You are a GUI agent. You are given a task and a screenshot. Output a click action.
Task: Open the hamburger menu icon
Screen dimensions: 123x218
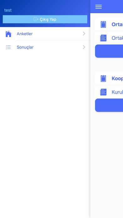pyautogui.click(x=99, y=7)
